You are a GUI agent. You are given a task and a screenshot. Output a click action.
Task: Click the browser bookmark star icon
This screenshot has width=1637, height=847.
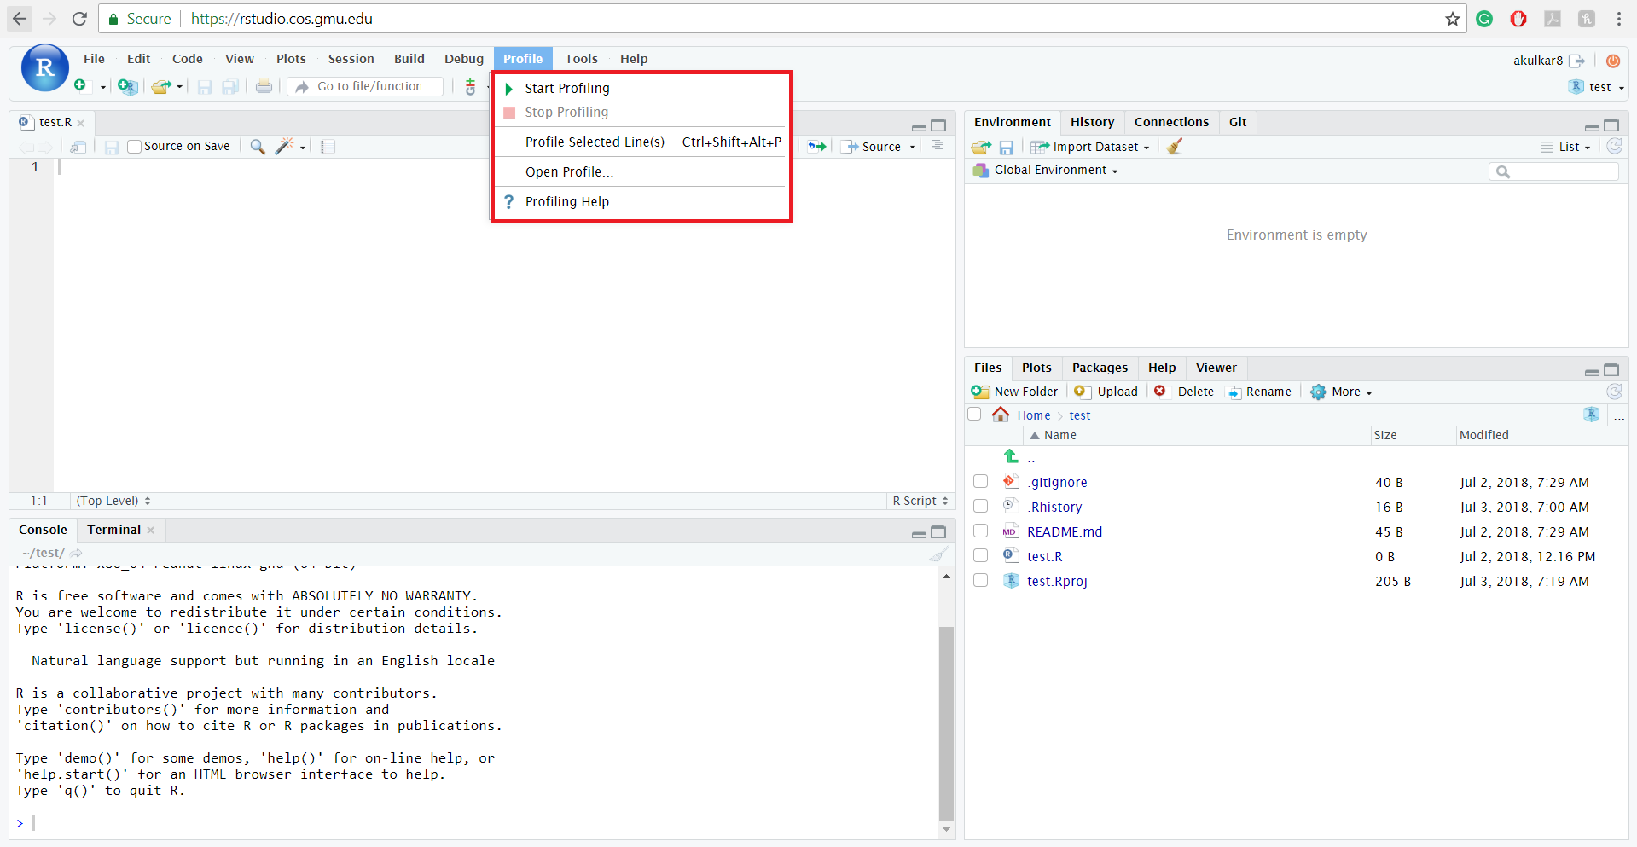tap(1452, 19)
